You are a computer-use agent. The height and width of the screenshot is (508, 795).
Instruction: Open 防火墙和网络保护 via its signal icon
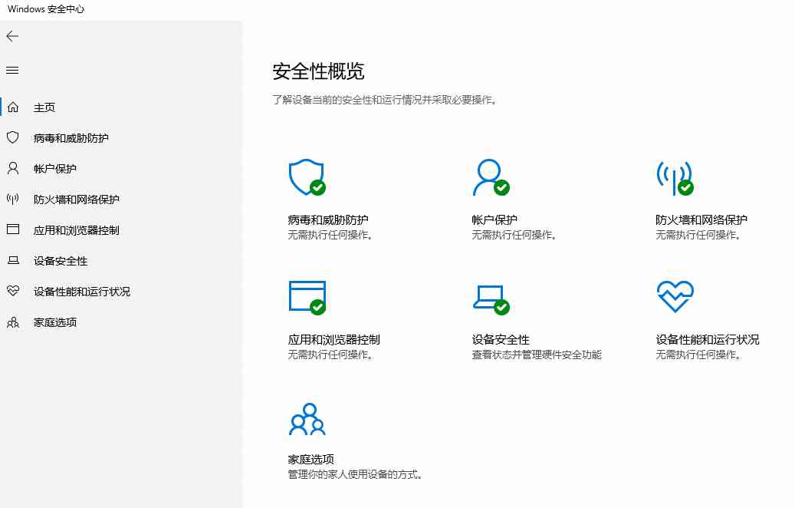(674, 176)
